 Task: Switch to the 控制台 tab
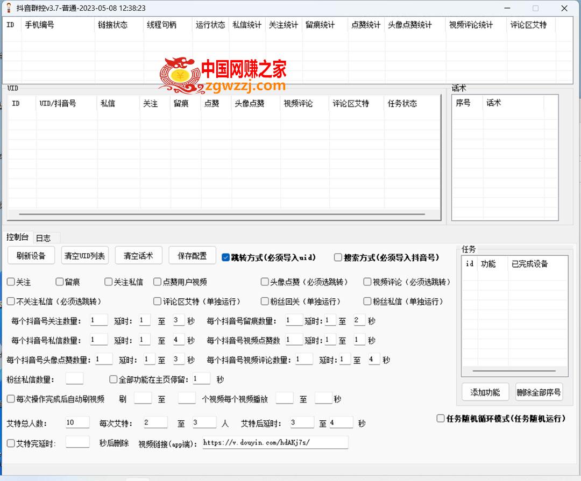coord(17,237)
